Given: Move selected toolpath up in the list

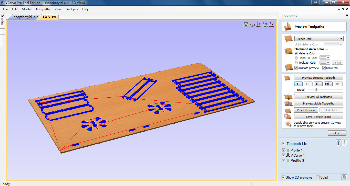Looking at the screenshot, I should point(338,143).
